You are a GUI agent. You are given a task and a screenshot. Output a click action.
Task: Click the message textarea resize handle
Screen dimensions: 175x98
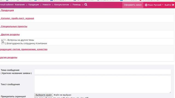170,92
